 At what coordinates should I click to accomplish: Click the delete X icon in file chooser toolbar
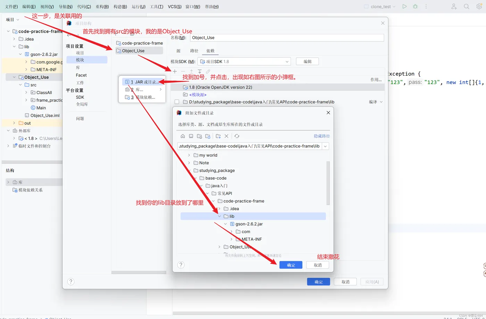226,136
